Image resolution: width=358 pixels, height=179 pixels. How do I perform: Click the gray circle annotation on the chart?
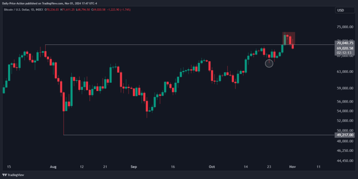click(269, 63)
